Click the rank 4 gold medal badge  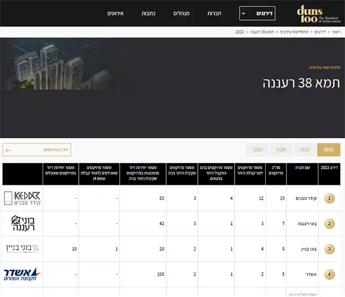click(329, 274)
